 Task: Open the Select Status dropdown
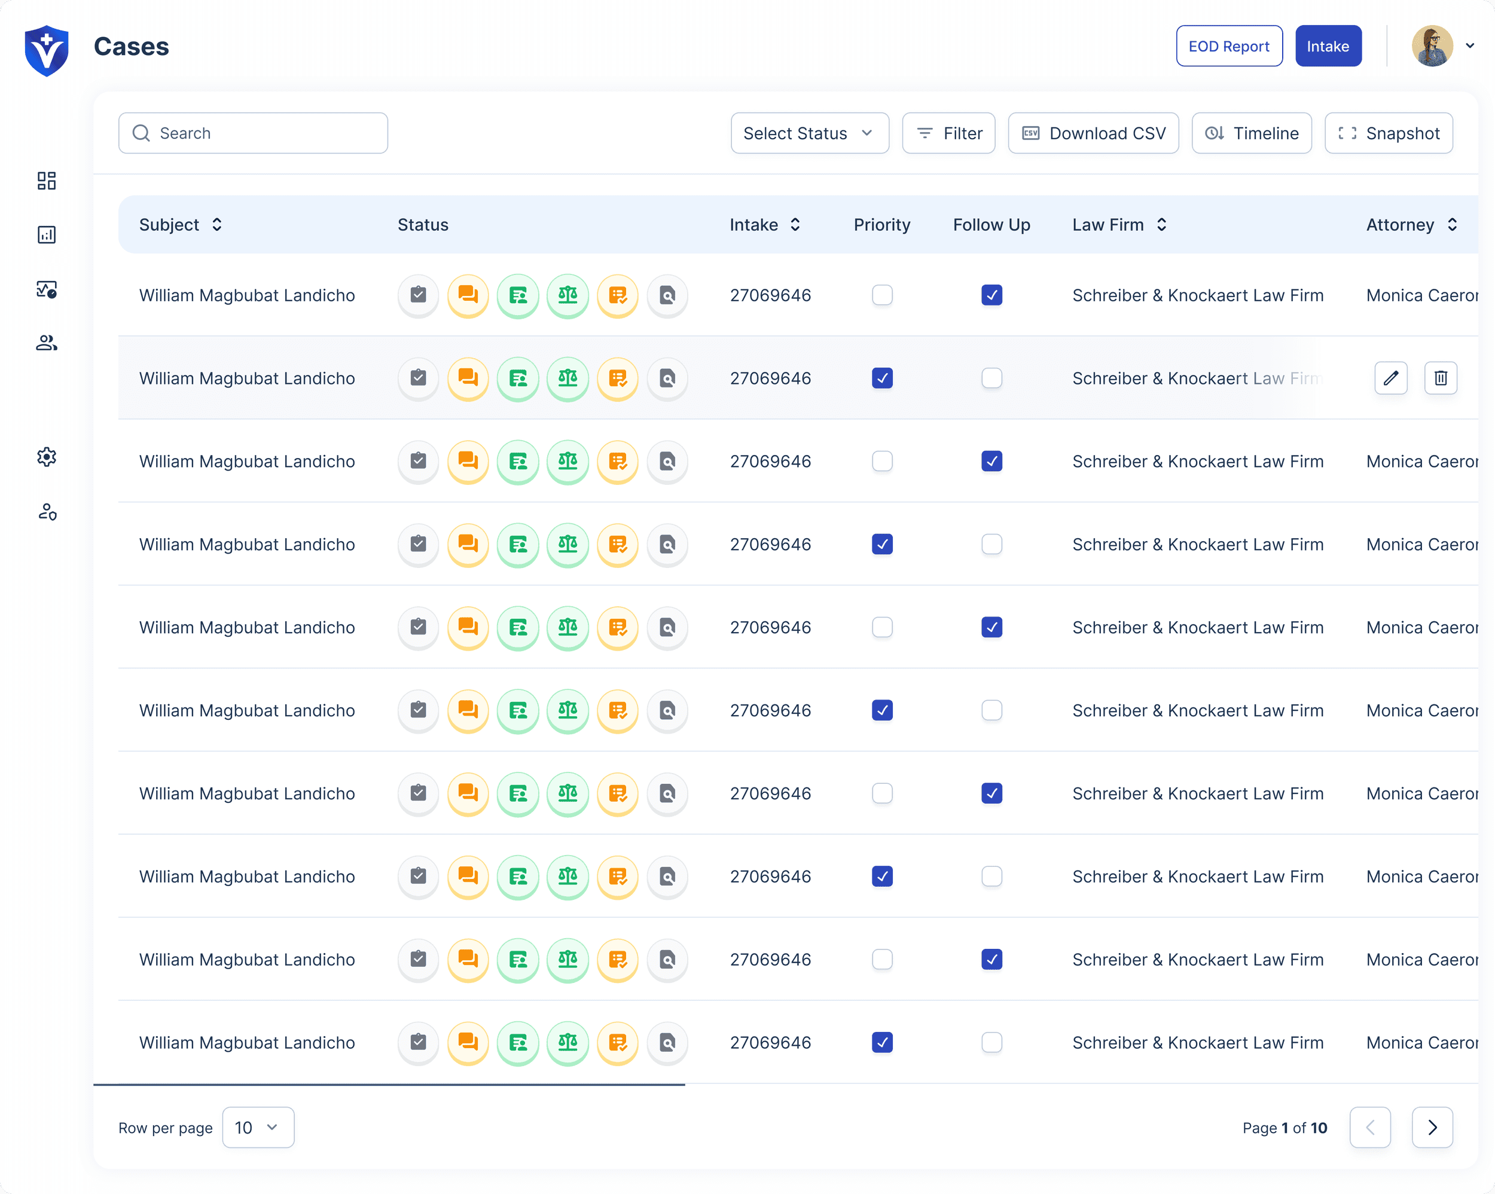(809, 133)
